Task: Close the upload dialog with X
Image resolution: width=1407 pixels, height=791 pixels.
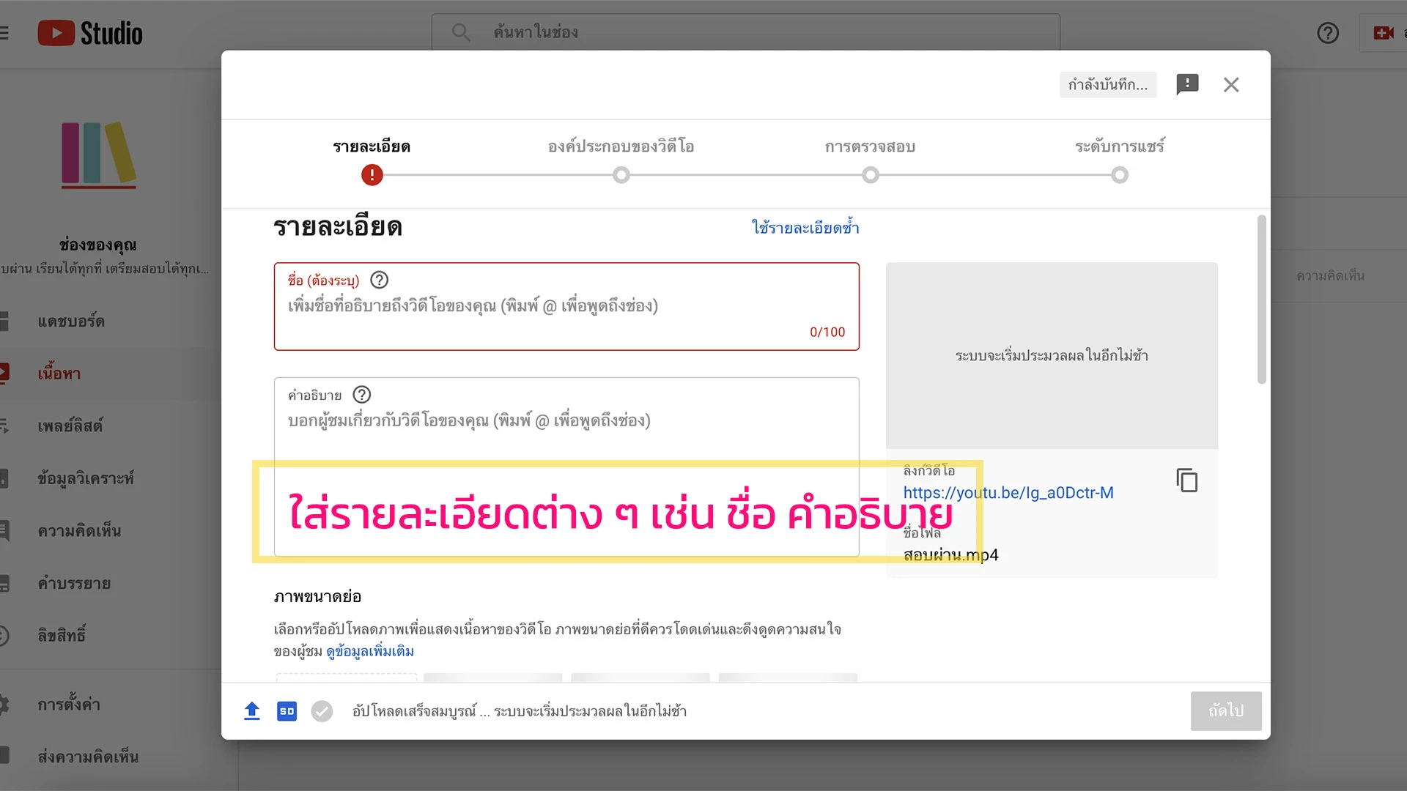Action: [x=1231, y=85]
